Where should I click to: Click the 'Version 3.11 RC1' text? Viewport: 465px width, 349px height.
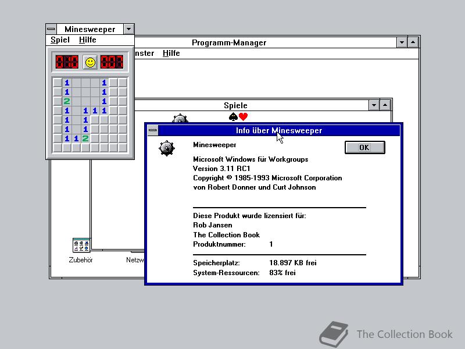click(221, 169)
